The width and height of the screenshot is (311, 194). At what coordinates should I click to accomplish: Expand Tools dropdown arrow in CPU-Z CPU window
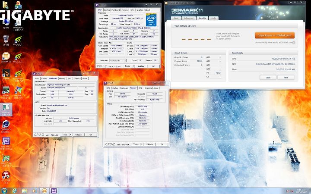(x=133, y=66)
